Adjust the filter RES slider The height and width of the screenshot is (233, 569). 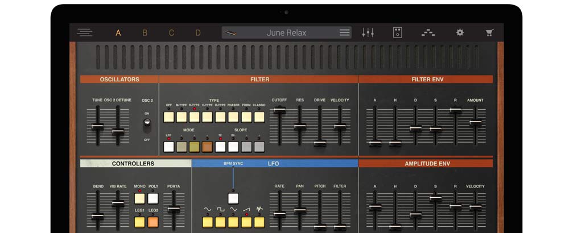pyautogui.click(x=300, y=127)
